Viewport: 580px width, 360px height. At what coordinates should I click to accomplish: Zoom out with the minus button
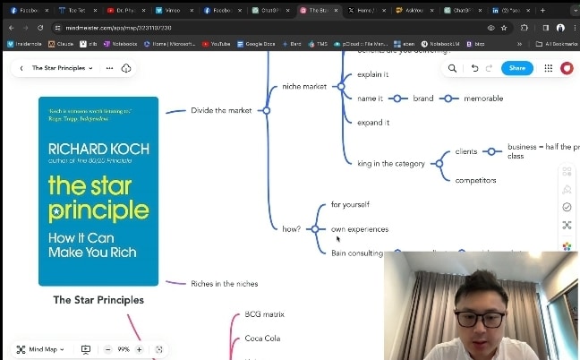107,349
